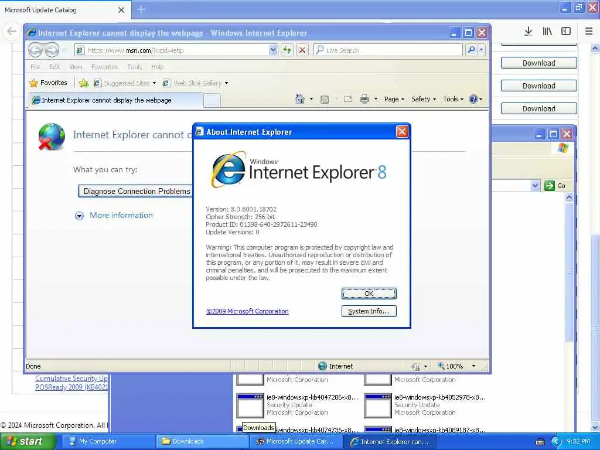The image size is (600, 450).
Task: Open the zoom level dropdown arrow
Action: [x=473, y=366]
